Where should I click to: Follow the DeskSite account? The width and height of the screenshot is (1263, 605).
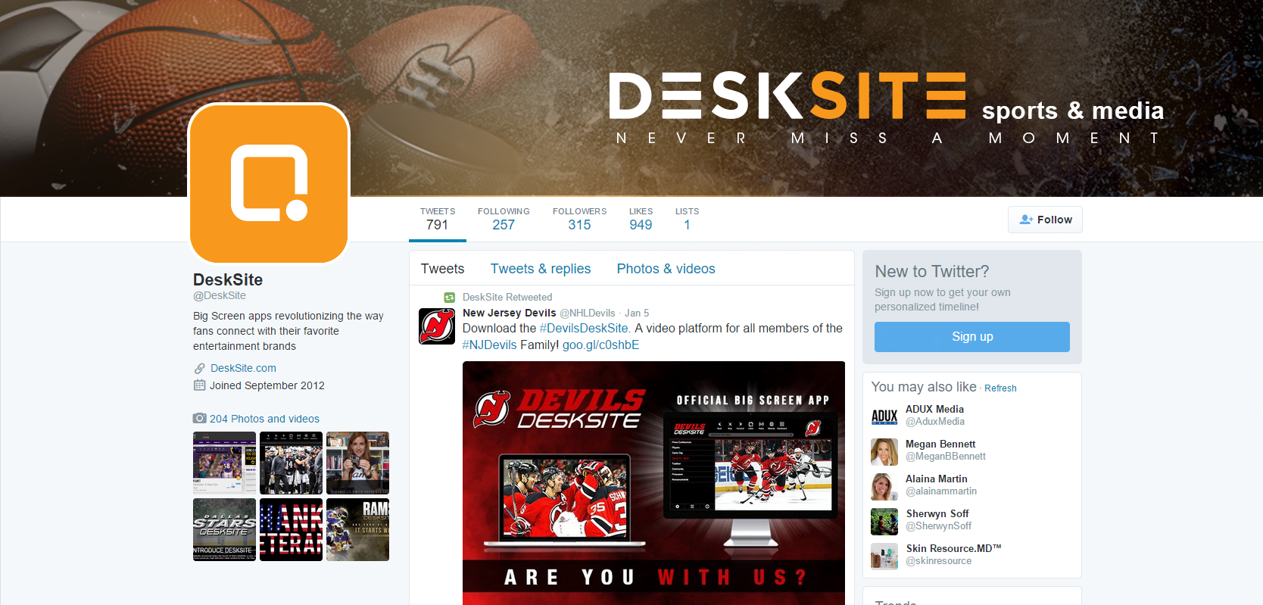click(x=1045, y=220)
